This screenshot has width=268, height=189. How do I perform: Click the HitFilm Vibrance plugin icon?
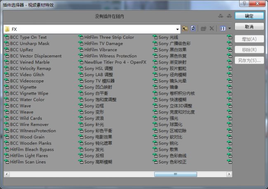pyautogui.click(x=81, y=50)
